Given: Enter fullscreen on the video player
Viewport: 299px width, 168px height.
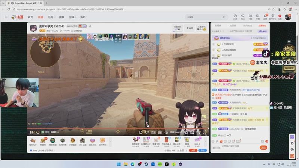Looking at the screenshot, I should [204, 132].
